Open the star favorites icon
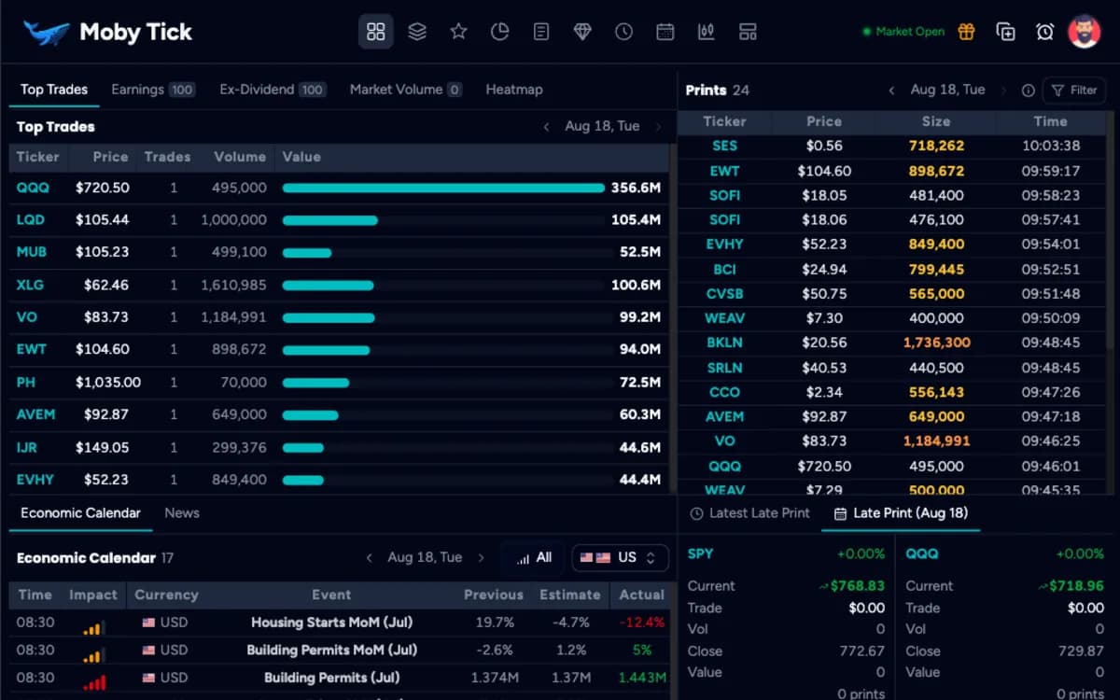Image resolution: width=1120 pixels, height=700 pixels. pos(458,32)
